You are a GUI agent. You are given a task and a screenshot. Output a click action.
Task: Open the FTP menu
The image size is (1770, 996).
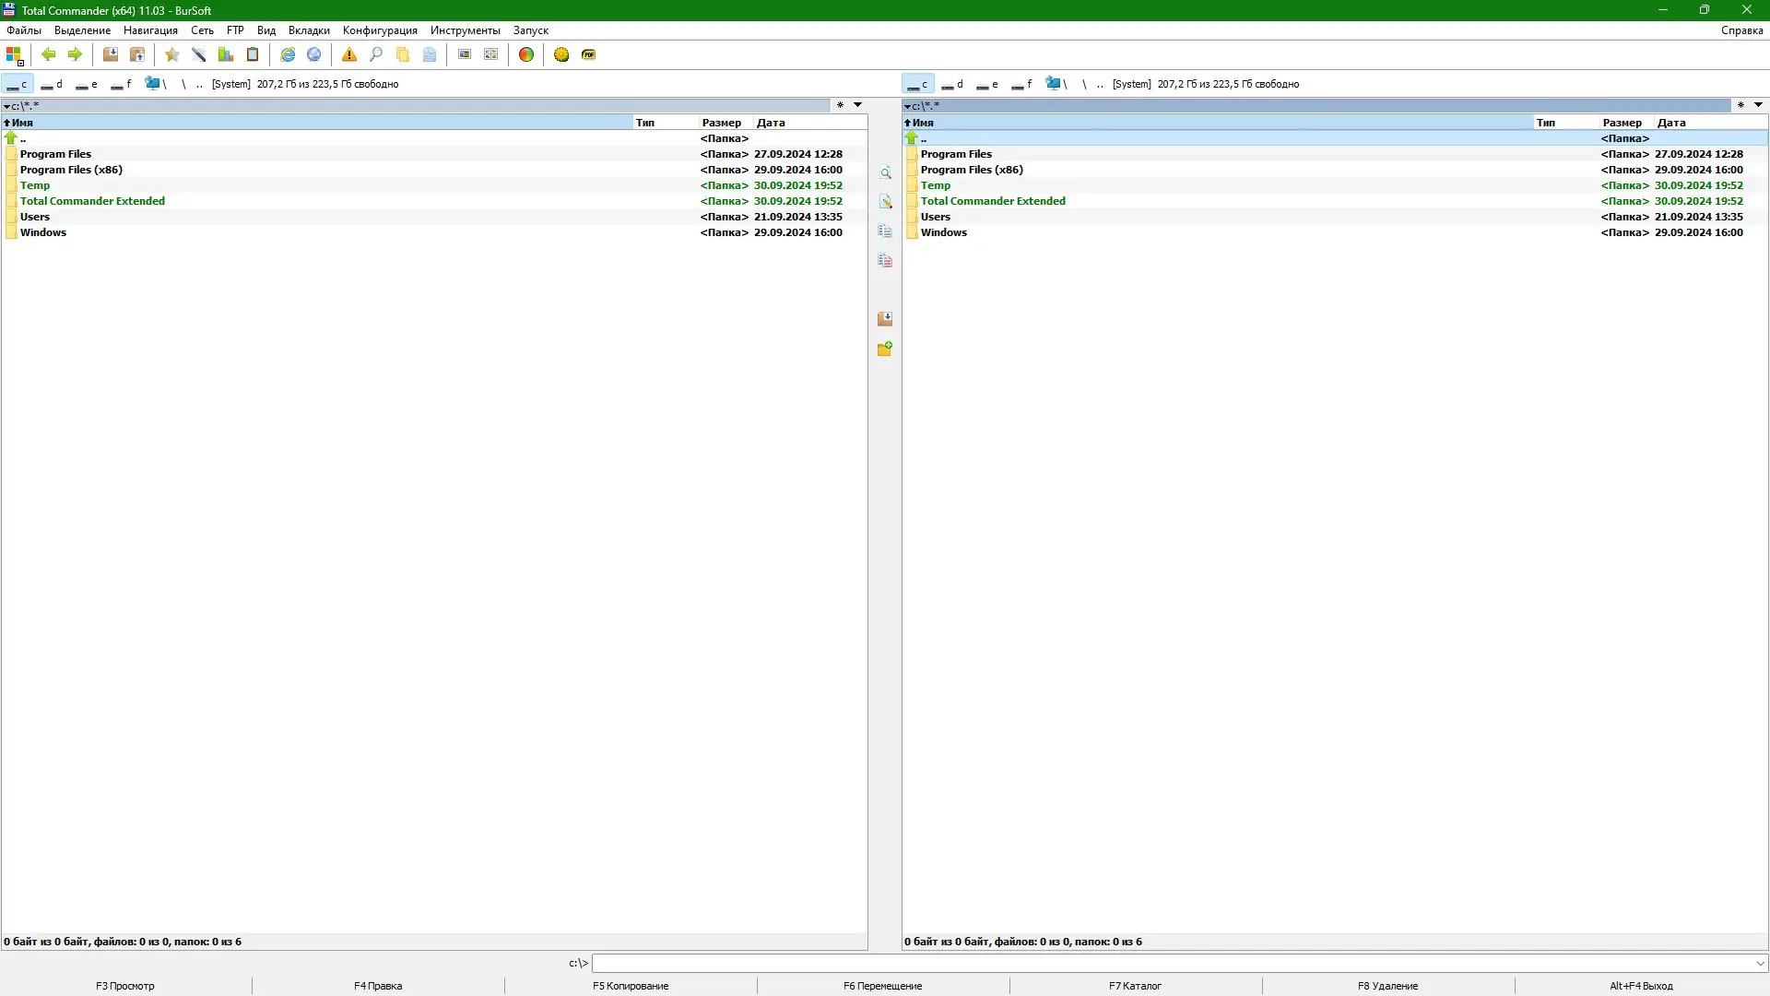(235, 30)
